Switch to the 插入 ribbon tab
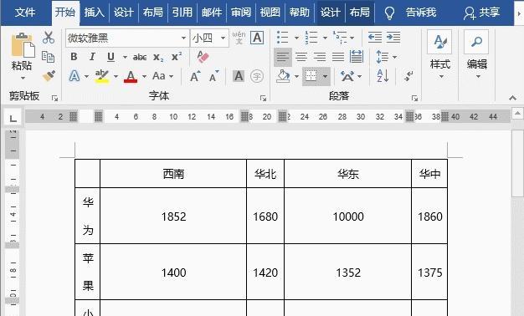The width and height of the screenshot is (524, 316). point(95,13)
